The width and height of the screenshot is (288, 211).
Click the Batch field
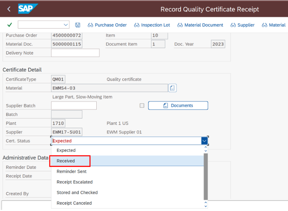[x=67, y=114]
